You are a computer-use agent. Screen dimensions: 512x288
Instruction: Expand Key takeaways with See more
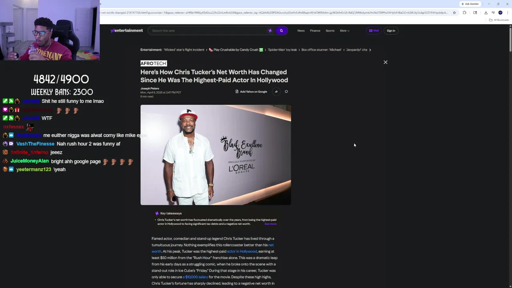pos(270,224)
